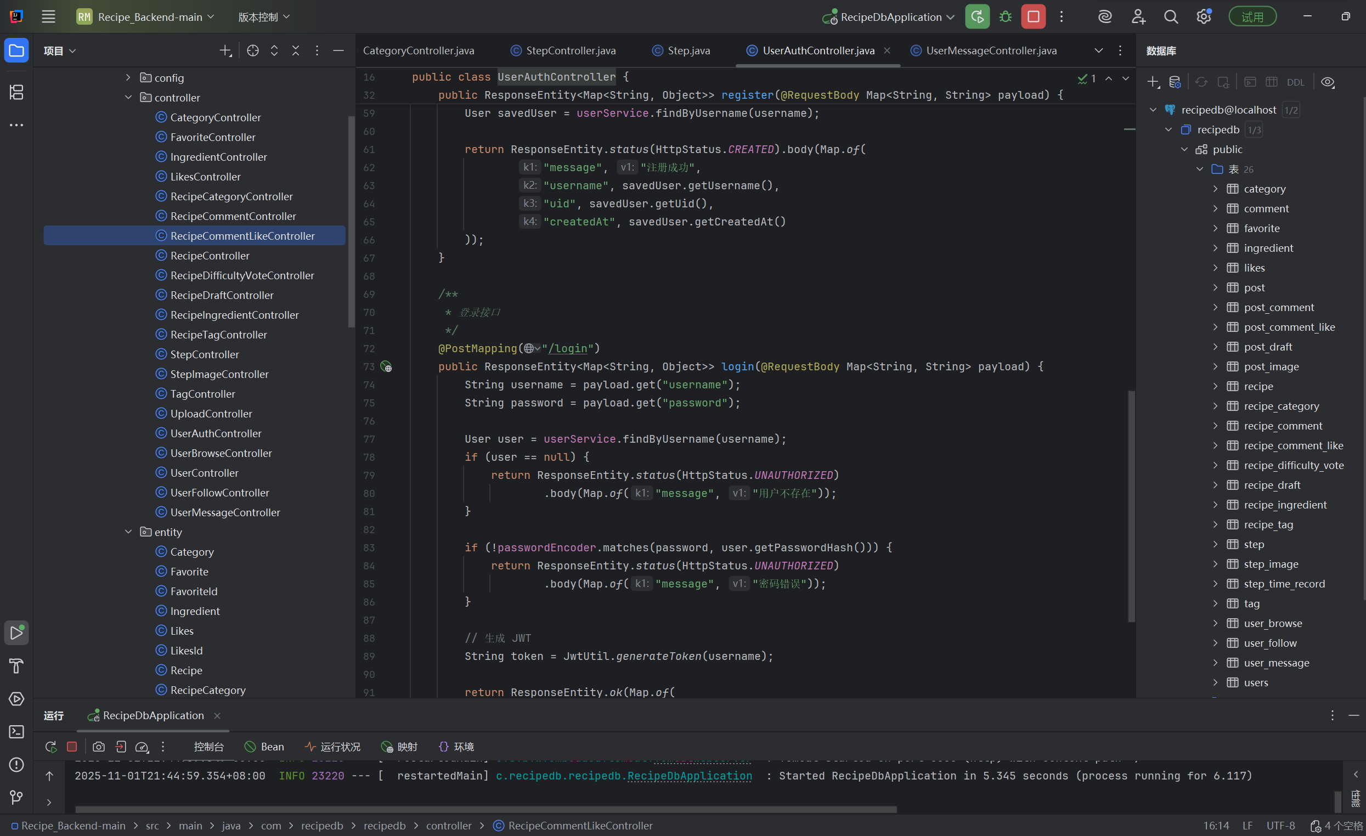
Task: Click the console horizontal scrollbar
Action: tap(486, 809)
